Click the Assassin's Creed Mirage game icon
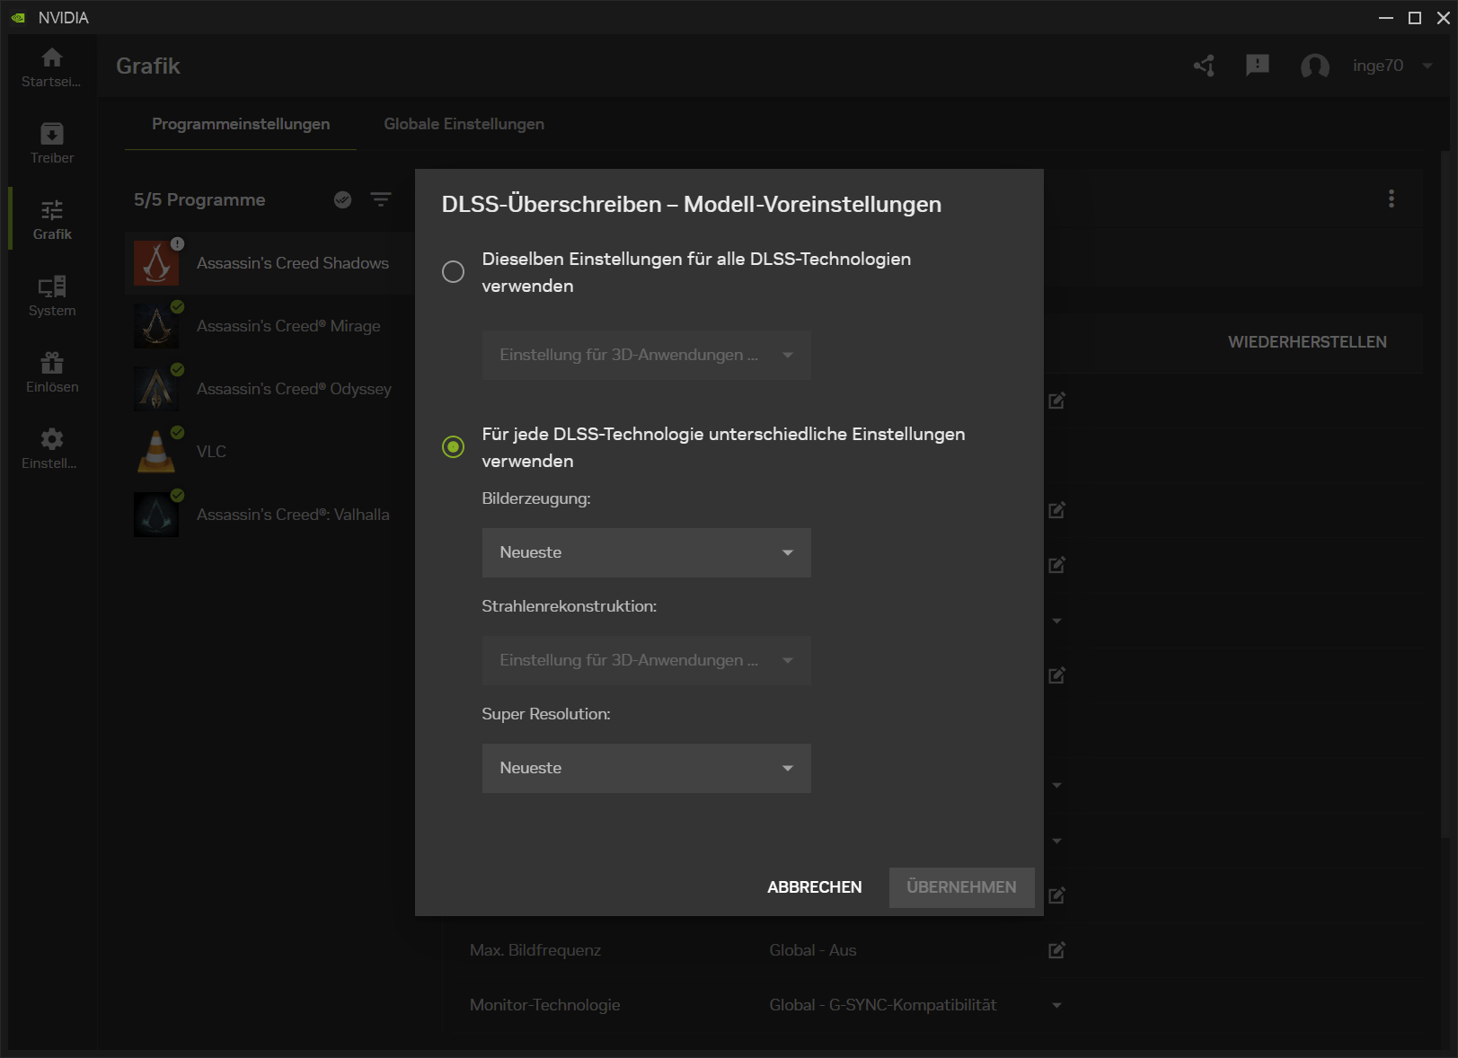 [156, 326]
